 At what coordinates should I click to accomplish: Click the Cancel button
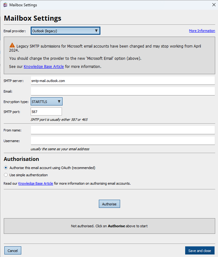(13, 250)
